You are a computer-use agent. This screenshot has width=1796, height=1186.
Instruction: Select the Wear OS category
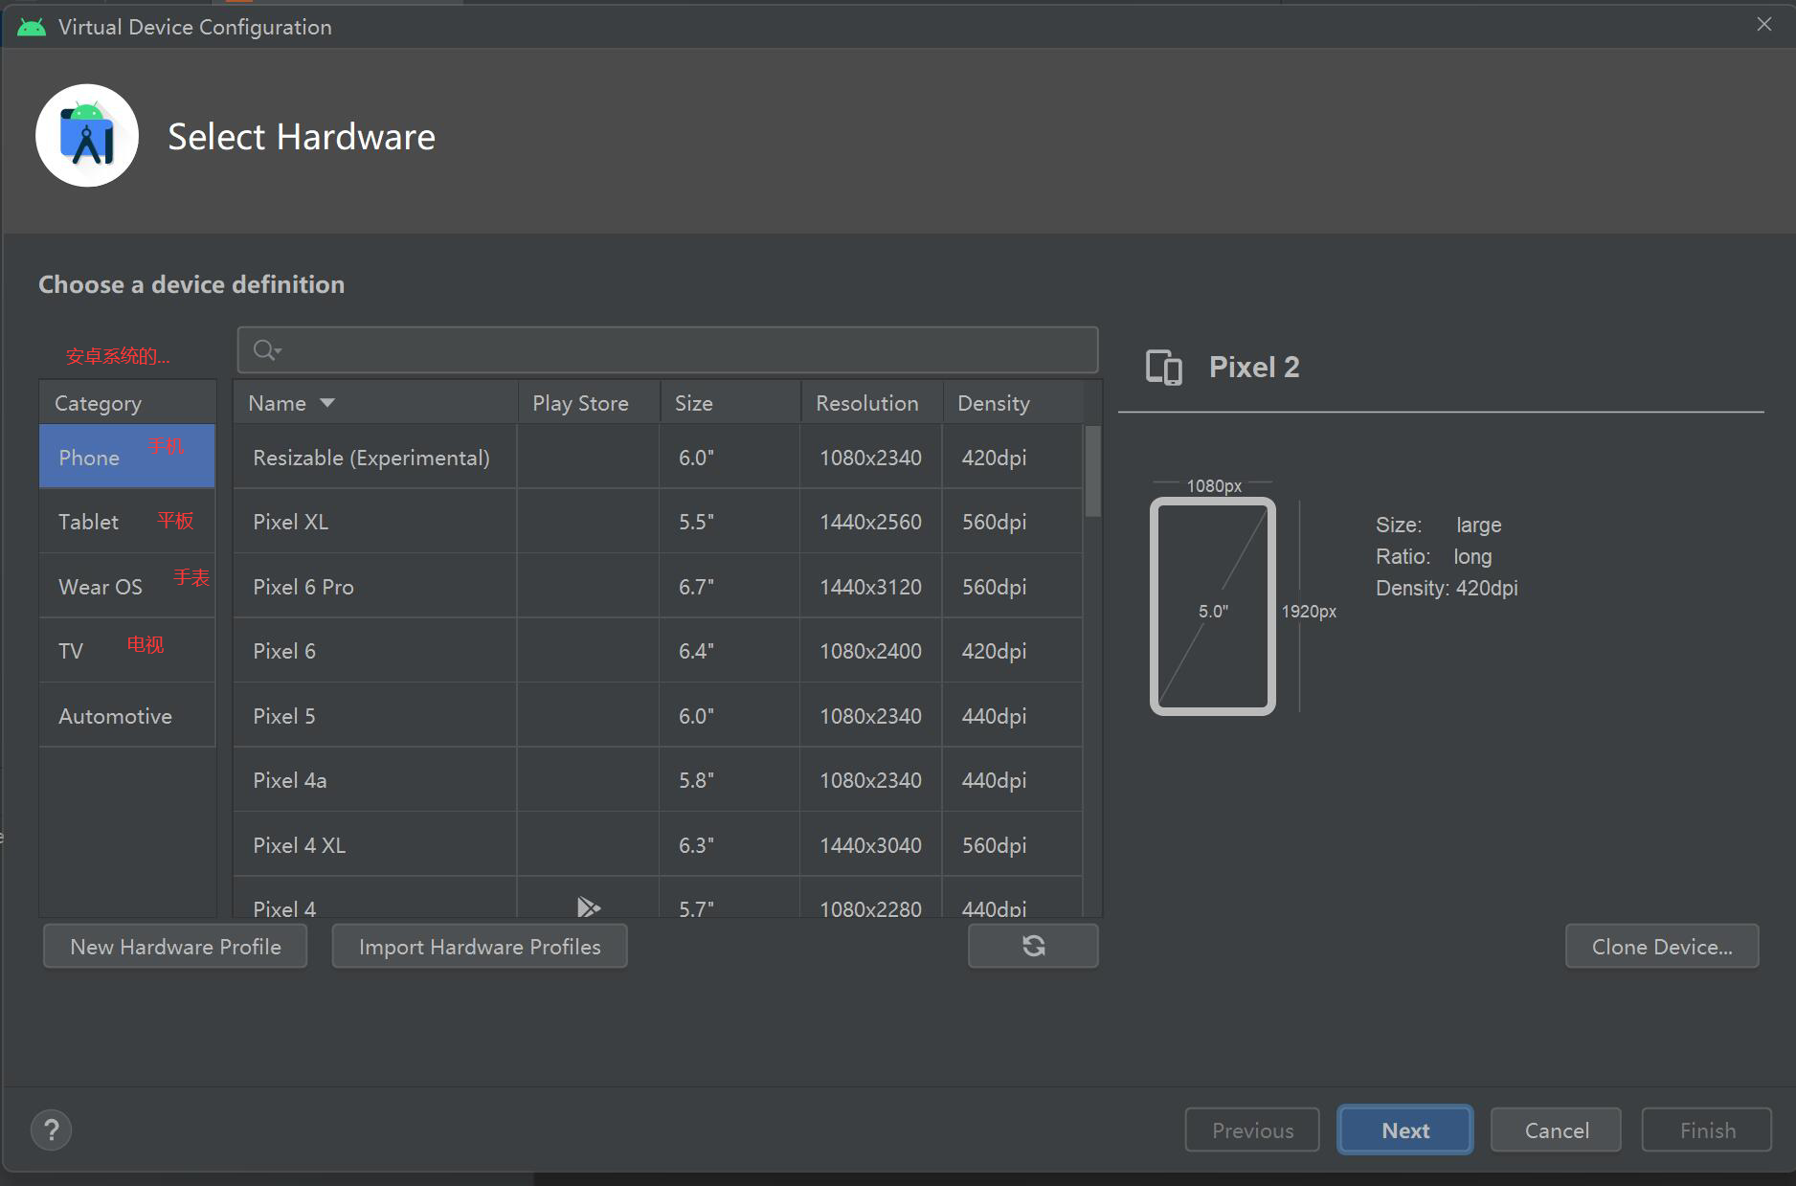point(127,586)
